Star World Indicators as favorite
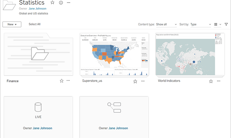The image size is (231, 138). coord(211,81)
